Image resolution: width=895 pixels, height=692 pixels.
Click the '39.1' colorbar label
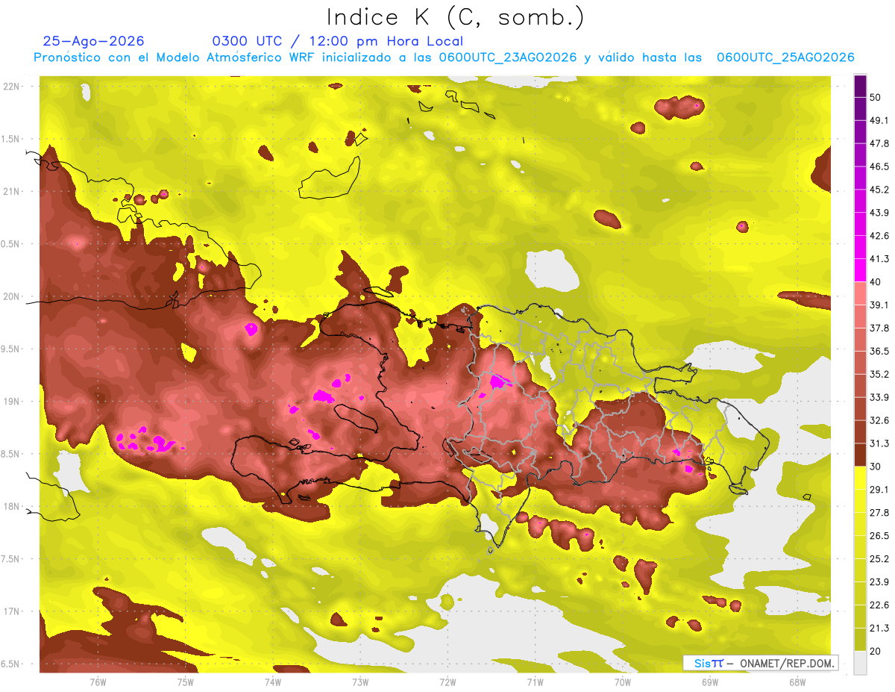(x=879, y=305)
